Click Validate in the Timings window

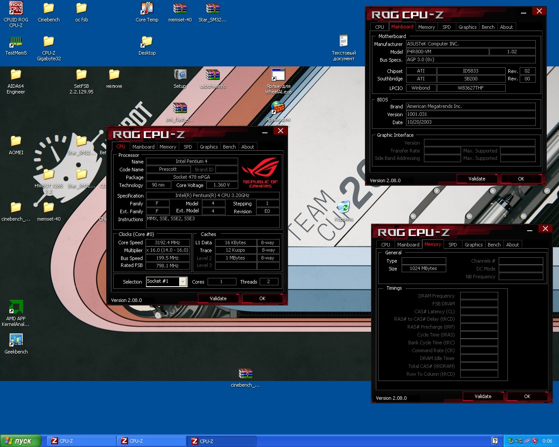[x=483, y=396]
